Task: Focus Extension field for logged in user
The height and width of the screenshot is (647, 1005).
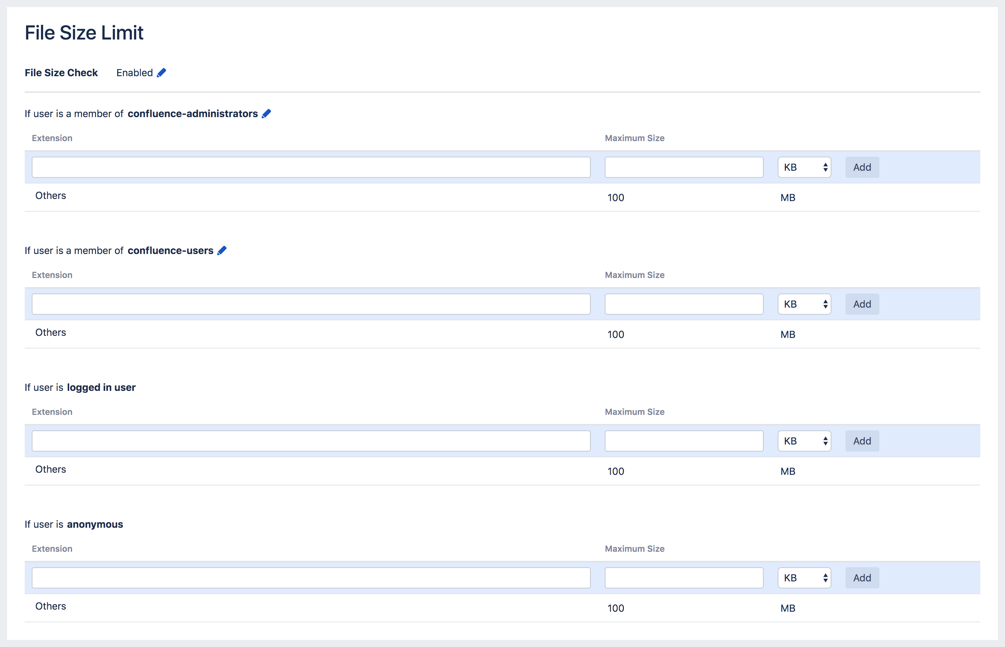Action: coord(311,441)
